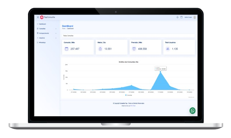Viewport: 231px width, 138px height.
Task: Click the users icon in Total Usuários card
Action: 168,49
